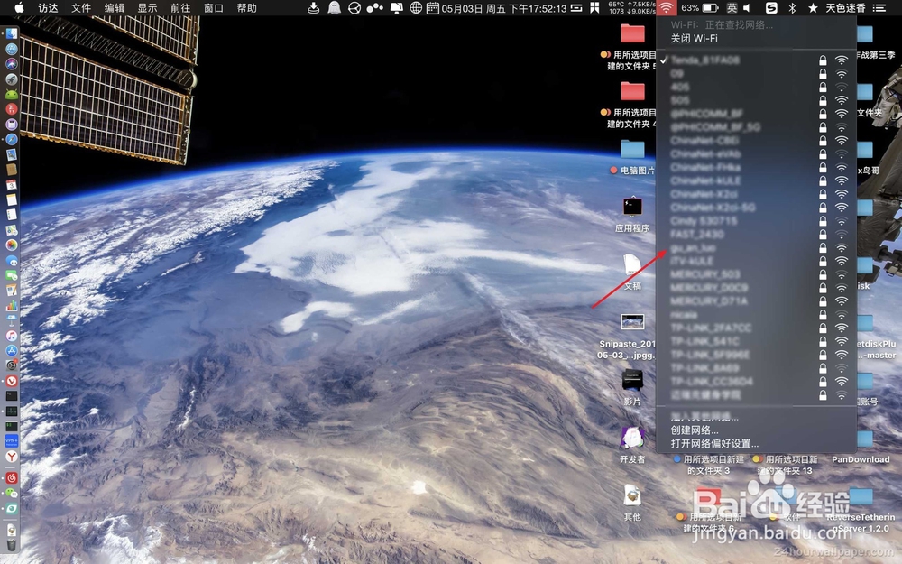Open the 文稿 desktop icon
The height and width of the screenshot is (564, 902).
632,265
